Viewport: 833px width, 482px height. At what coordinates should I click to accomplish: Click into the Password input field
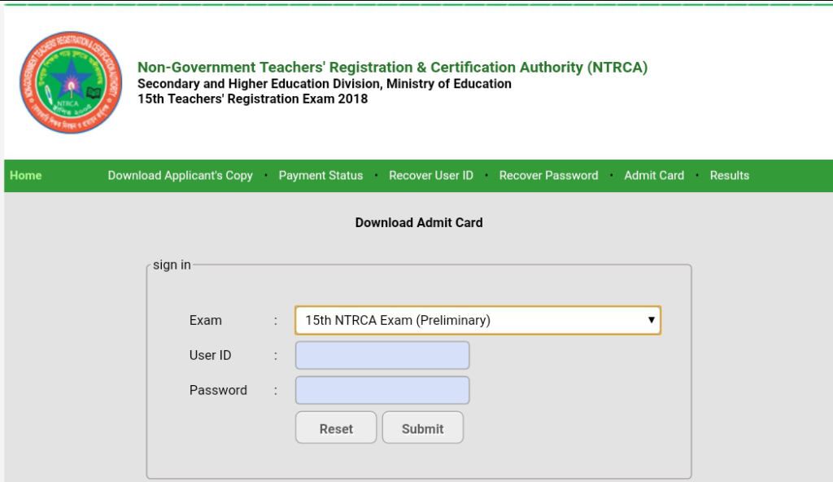coord(382,390)
